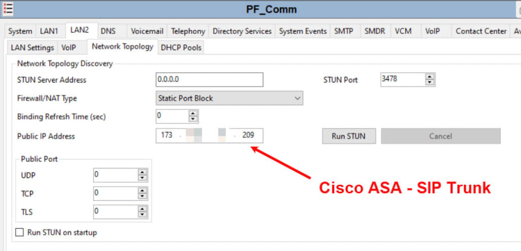Click the 'Firewall/NAT Type' label
The image size is (521, 251).
coord(47,98)
